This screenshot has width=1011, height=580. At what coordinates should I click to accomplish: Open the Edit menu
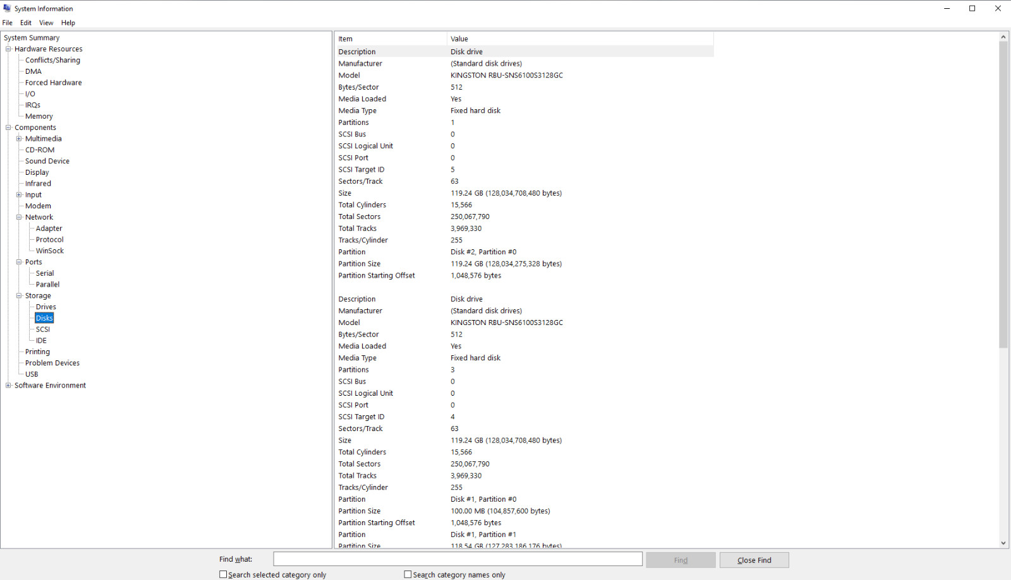point(26,23)
